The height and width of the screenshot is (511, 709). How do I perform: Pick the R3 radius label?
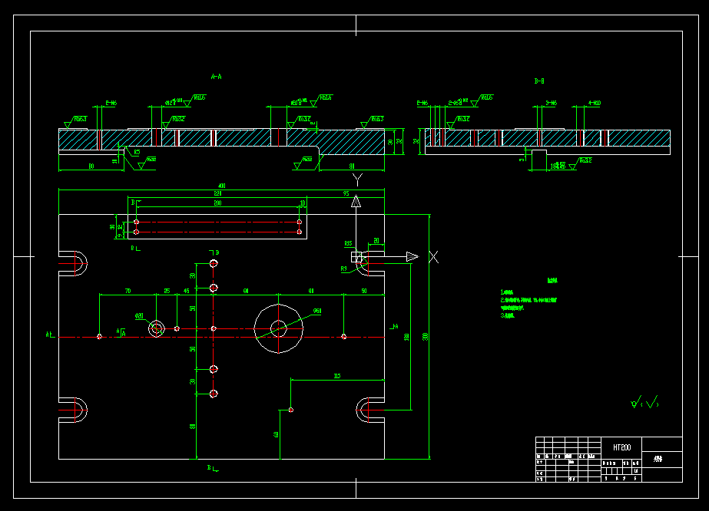343,269
